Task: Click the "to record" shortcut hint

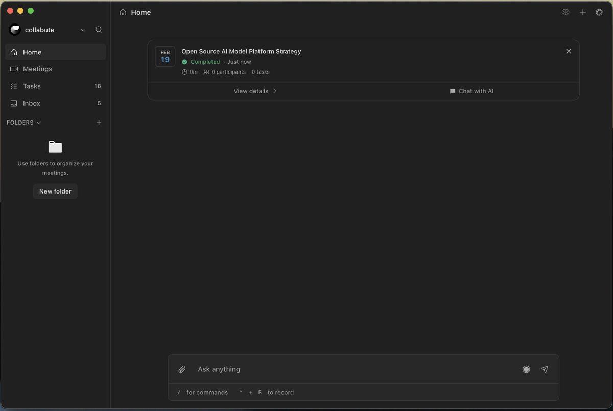Action: [280, 393]
